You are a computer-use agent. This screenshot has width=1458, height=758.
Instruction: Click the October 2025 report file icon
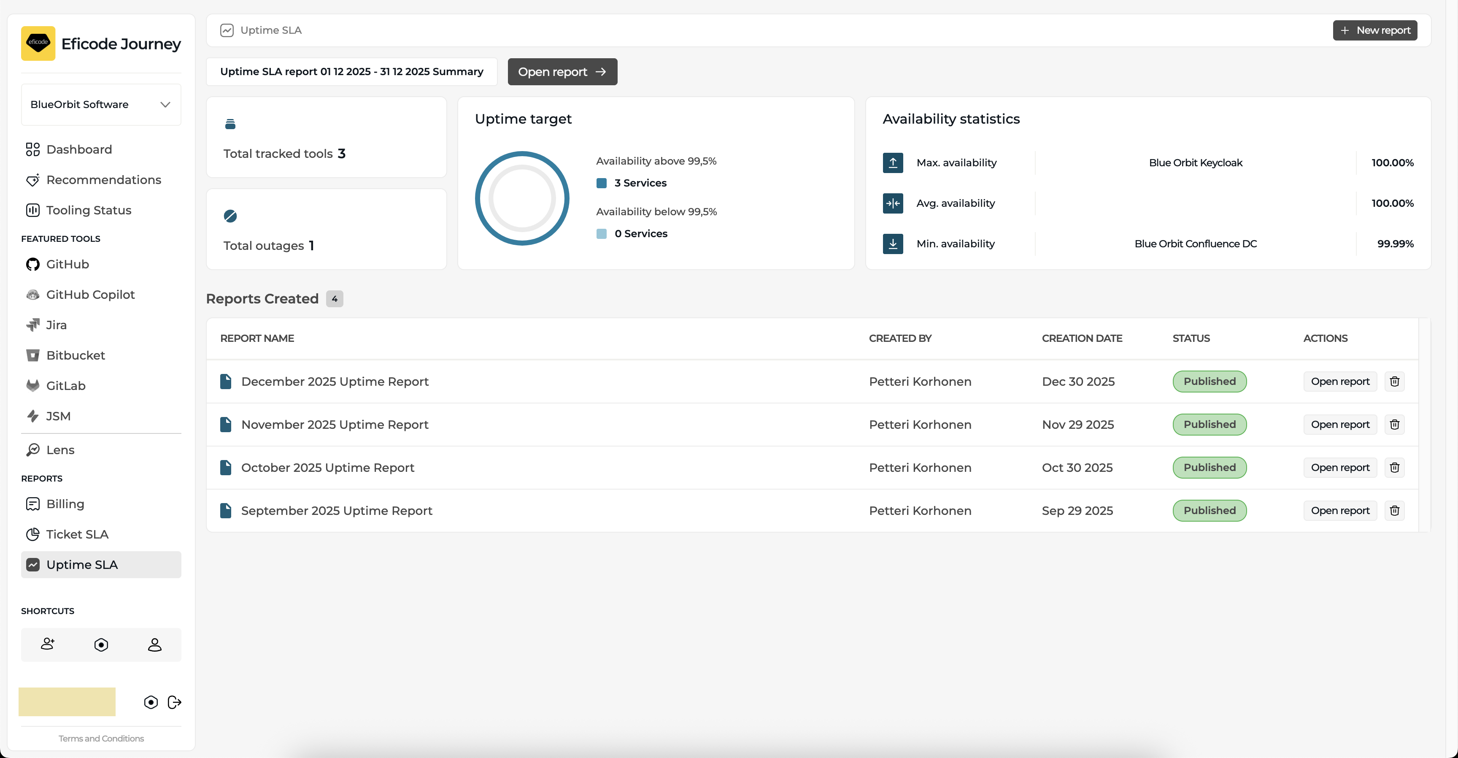tap(225, 468)
